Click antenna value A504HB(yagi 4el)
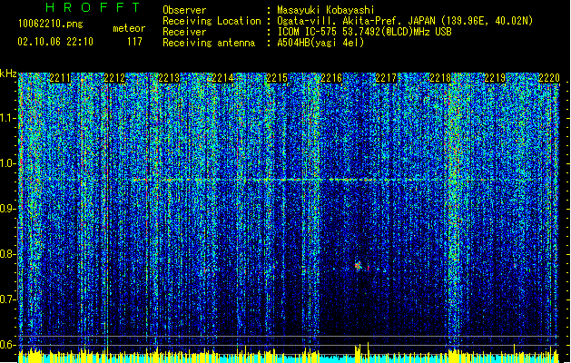571x363 pixels. pyautogui.click(x=320, y=43)
